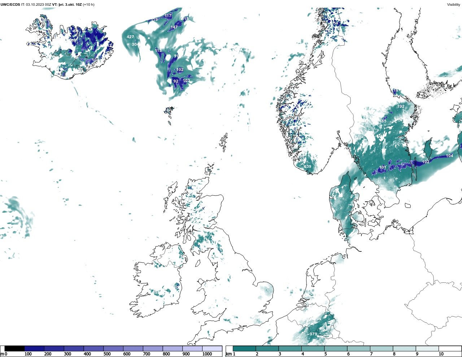Click the black 0–100 m legend swatch
The image size is (462, 357).
click(15, 348)
